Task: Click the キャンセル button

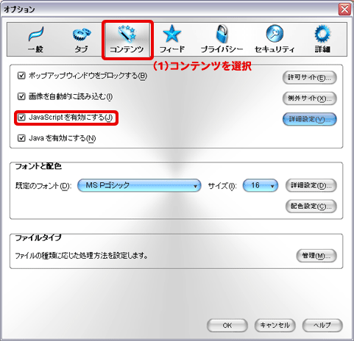Action: click(275, 326)
